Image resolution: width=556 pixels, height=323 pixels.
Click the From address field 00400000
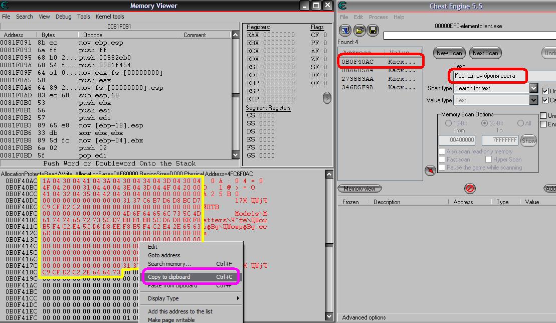(x=457, y=140)
